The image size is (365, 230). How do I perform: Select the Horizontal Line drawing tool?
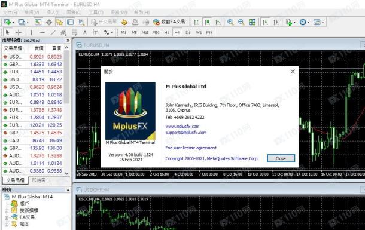[x=42, y=32]
